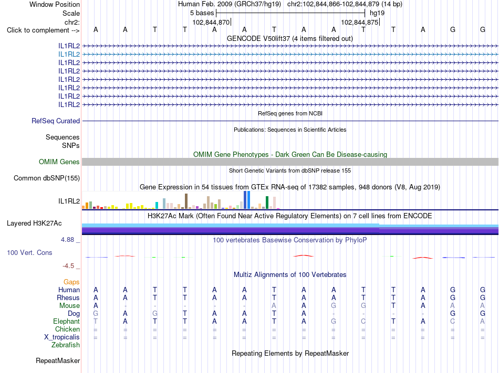
Task: Click the 'Click to complement -->' label
Action: [x=43, y=30]
